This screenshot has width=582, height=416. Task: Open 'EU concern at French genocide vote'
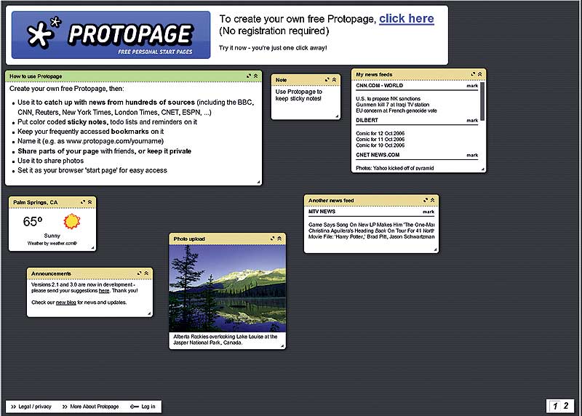tap(396, 111)
